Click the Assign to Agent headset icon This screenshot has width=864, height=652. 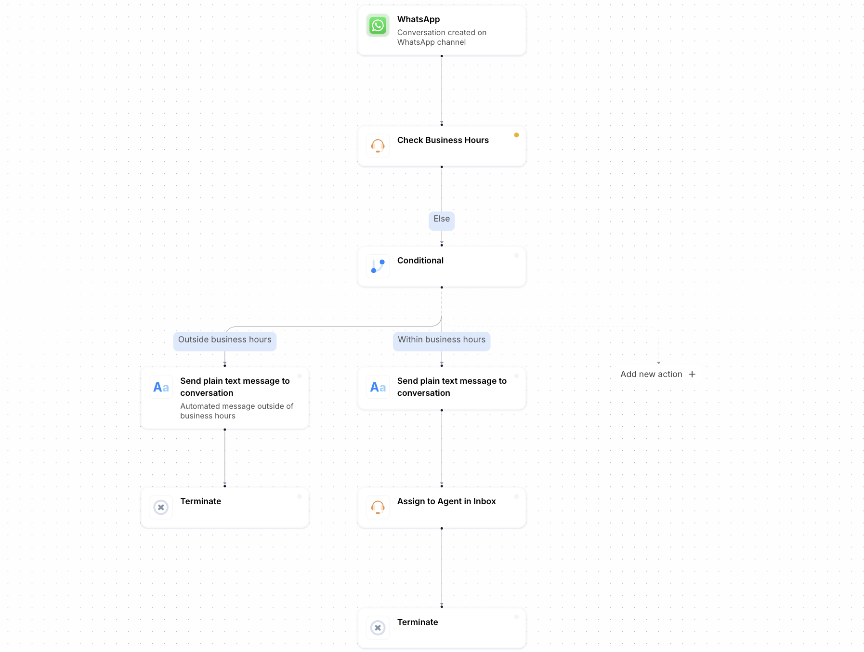coord(378,507)
